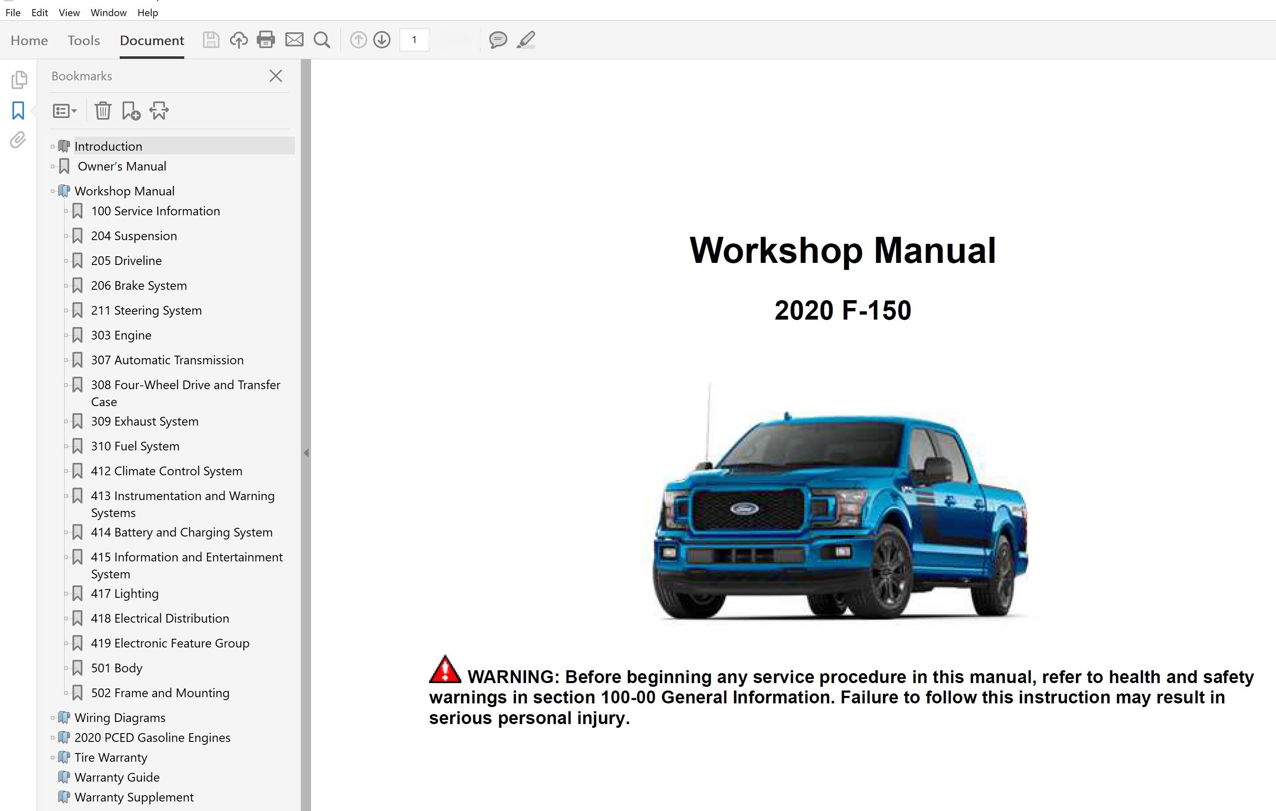
Task: Click the Save document icon
Action: tap(209, 39)
